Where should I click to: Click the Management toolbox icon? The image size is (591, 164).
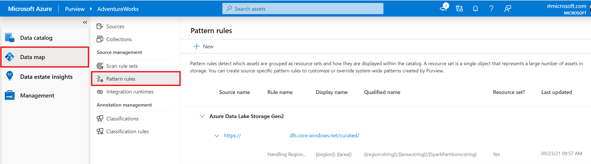click(x=10, y=95)
